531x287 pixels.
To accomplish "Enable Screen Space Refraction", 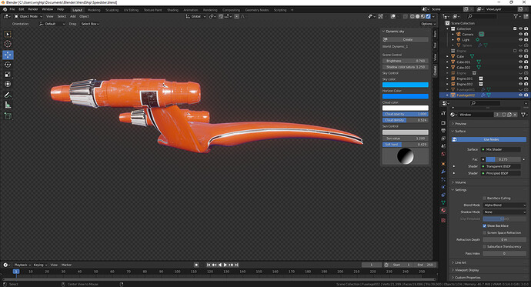I will tap(485, 233).
